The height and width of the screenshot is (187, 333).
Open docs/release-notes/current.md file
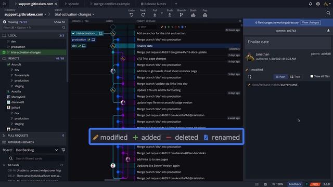click(274, 85)
